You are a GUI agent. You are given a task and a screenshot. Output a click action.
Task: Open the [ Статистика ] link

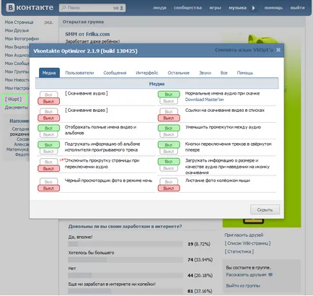tap(239, 251)
